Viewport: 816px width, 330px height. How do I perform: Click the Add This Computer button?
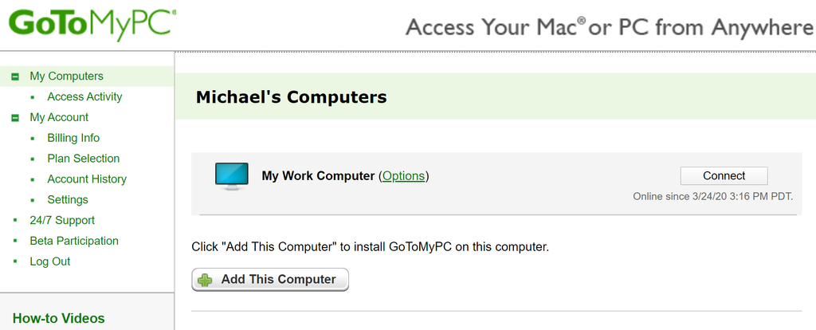pyautogui.click(x=270, y=280)
